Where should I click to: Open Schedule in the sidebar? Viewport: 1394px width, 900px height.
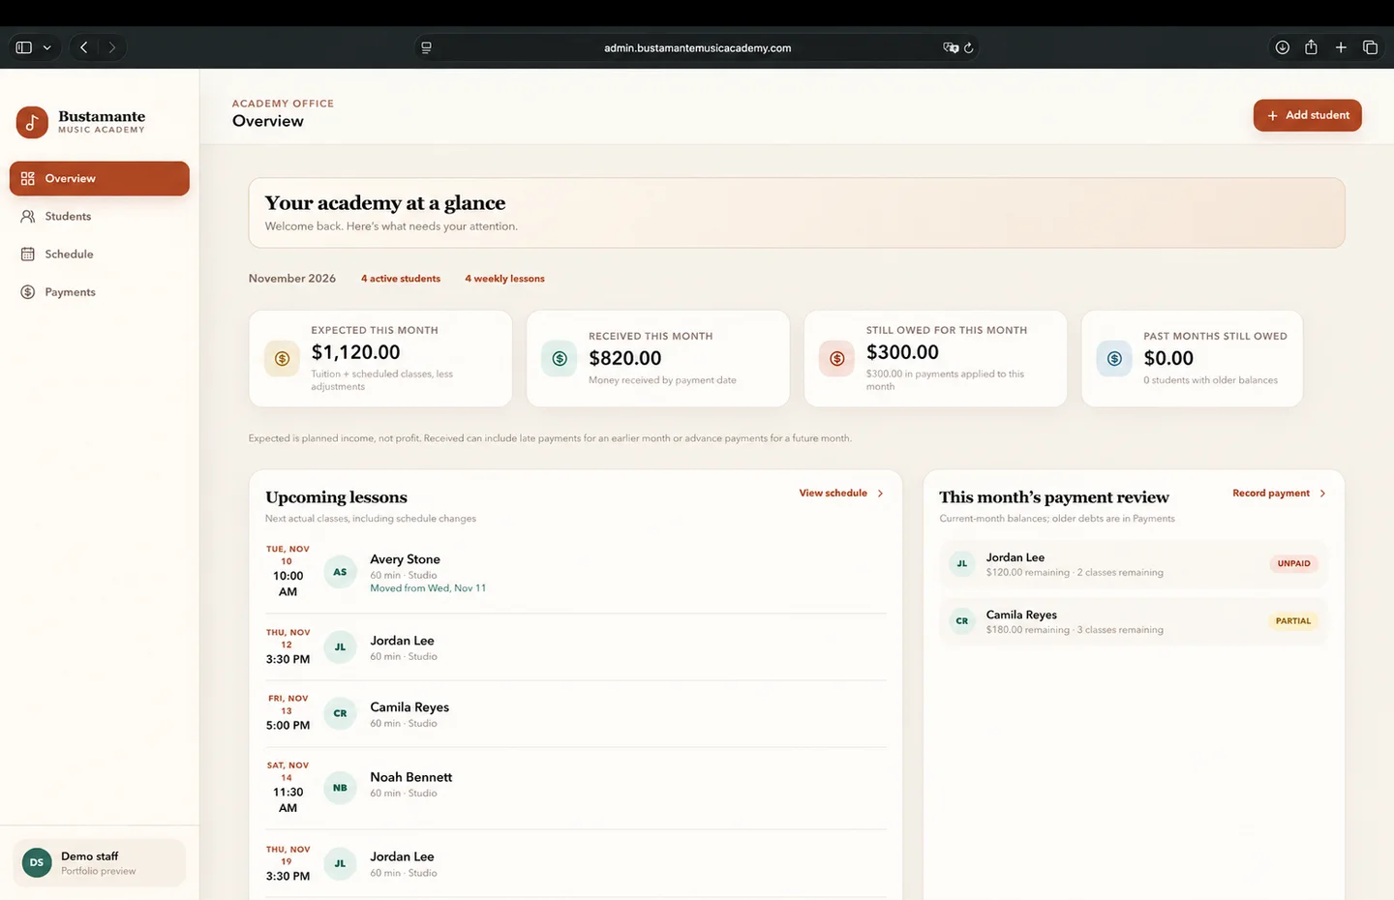click(x=100, y=255)
